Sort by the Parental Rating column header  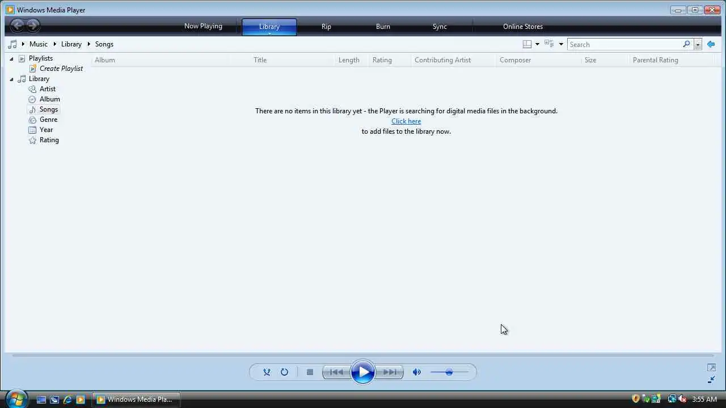click(x=655, y=60)
